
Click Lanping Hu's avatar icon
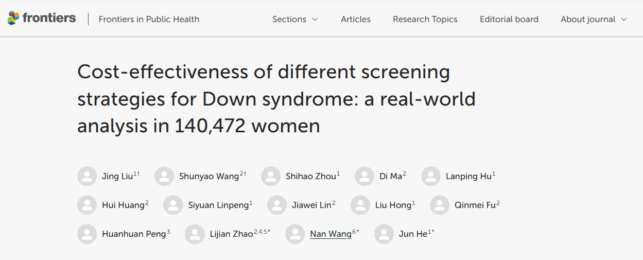click(431, 176)
